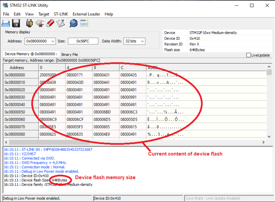Connect to target using plug icon

point(30,24)
